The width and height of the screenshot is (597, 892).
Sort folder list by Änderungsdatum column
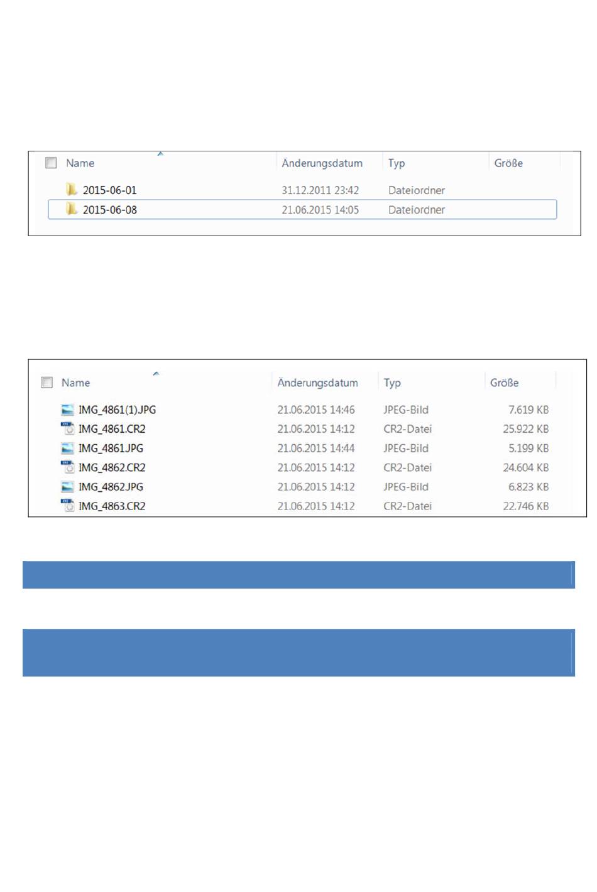point(322,163)
